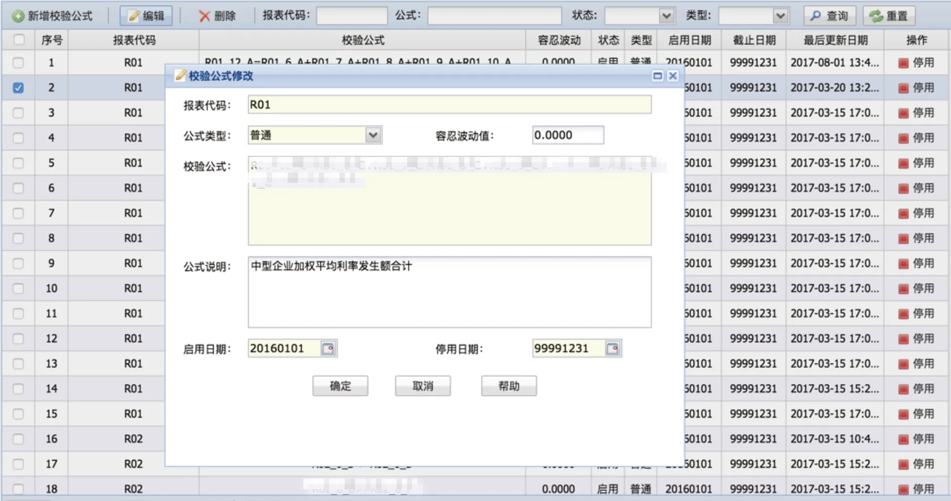The image size is (951, 501).
Task: Click the 新增校验公式 add icon
Action: [x=18, y=16]
